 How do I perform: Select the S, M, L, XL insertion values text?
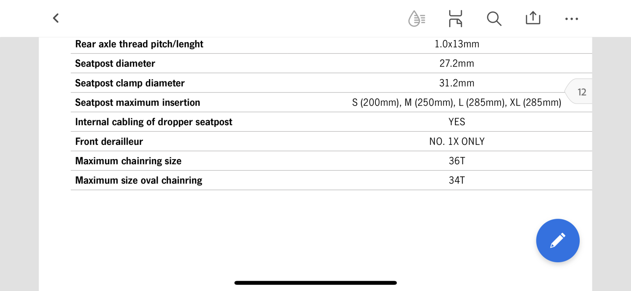[x=456, y=102]
